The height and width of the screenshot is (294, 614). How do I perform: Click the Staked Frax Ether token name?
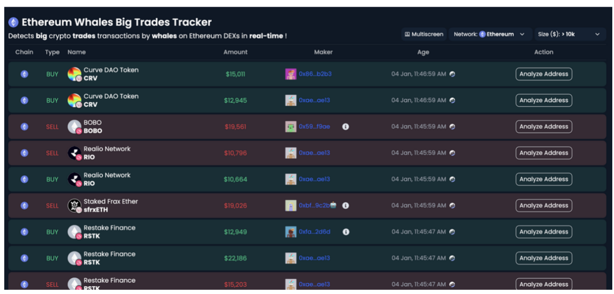pos(111,201)
